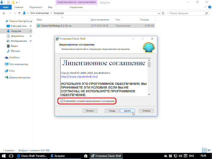The width and height of the screenshot is (212, 159).
Task: Click the Далее button in installer
Action: (x=127, y=111)
